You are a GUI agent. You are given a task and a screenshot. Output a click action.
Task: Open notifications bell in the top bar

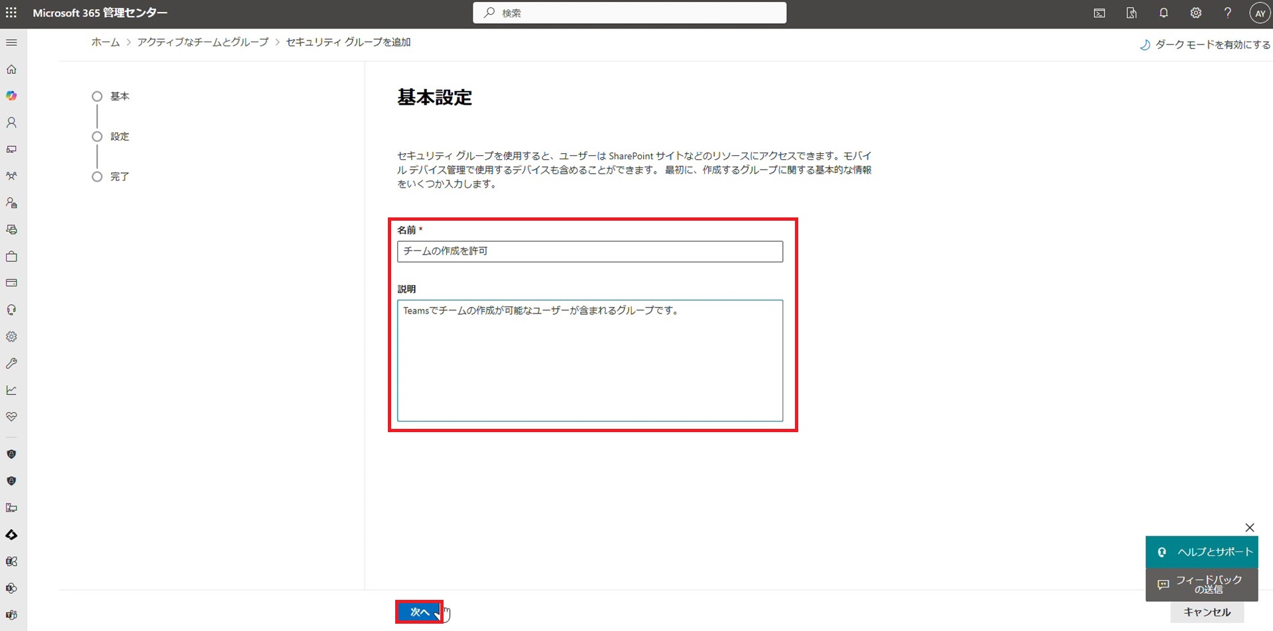(1164, 13)
